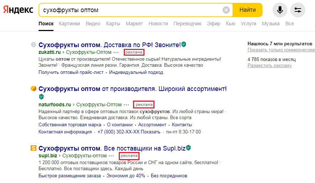Click the Найти search button
The width and height of the screenshot is (315, 183).
click(x=248, y=10)
